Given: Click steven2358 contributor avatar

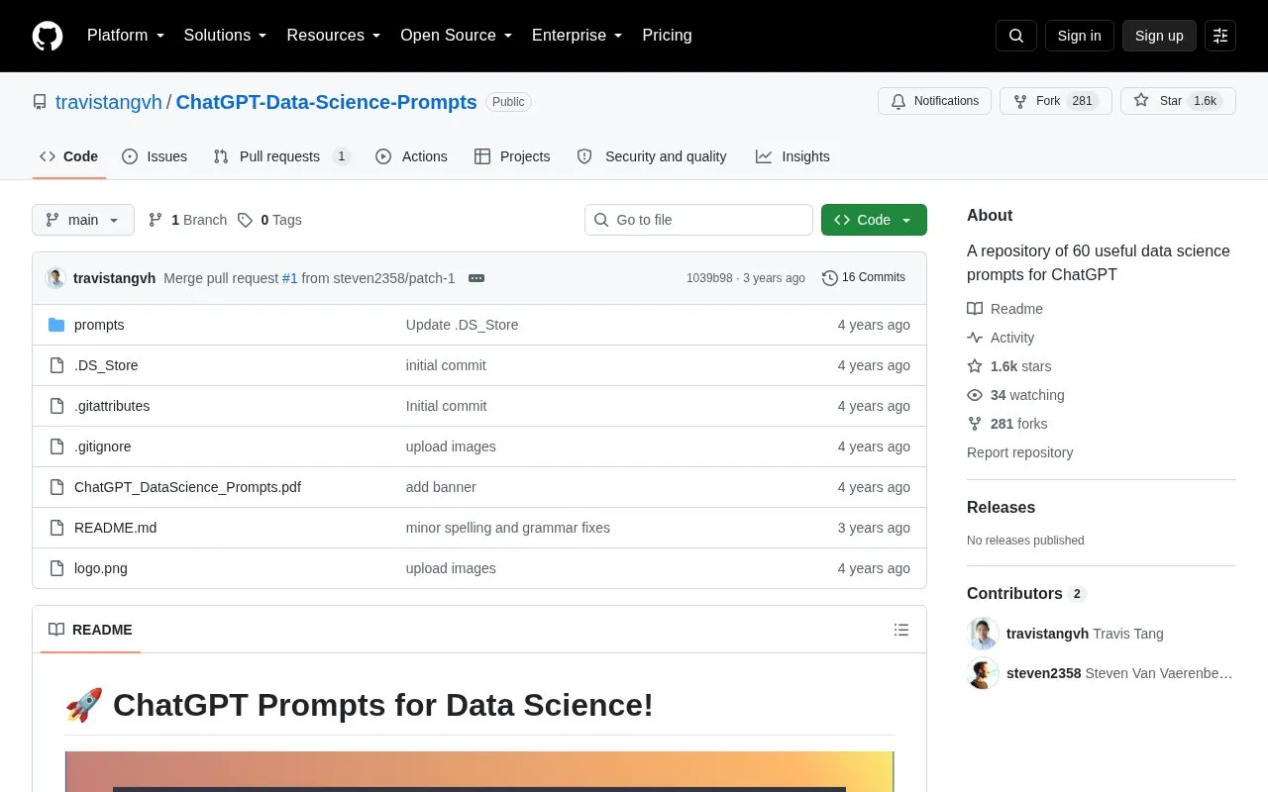Looking at the screenshot, I should point(983,673).
